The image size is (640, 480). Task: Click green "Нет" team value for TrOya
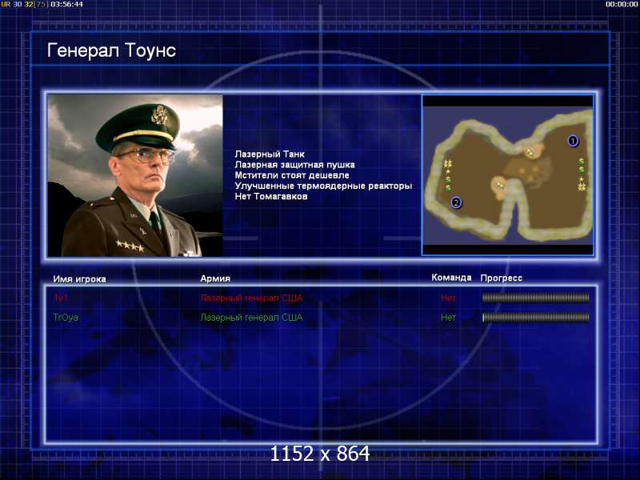click(x=448, y=318)
